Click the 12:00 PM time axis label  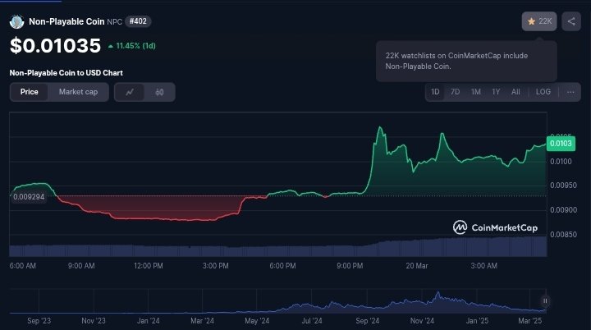pos(149,266)
